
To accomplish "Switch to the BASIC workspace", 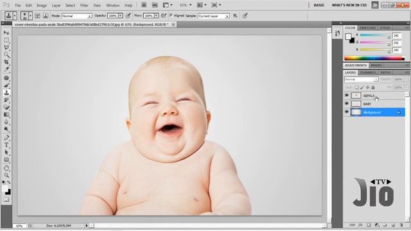I will (x=319, y=5).
